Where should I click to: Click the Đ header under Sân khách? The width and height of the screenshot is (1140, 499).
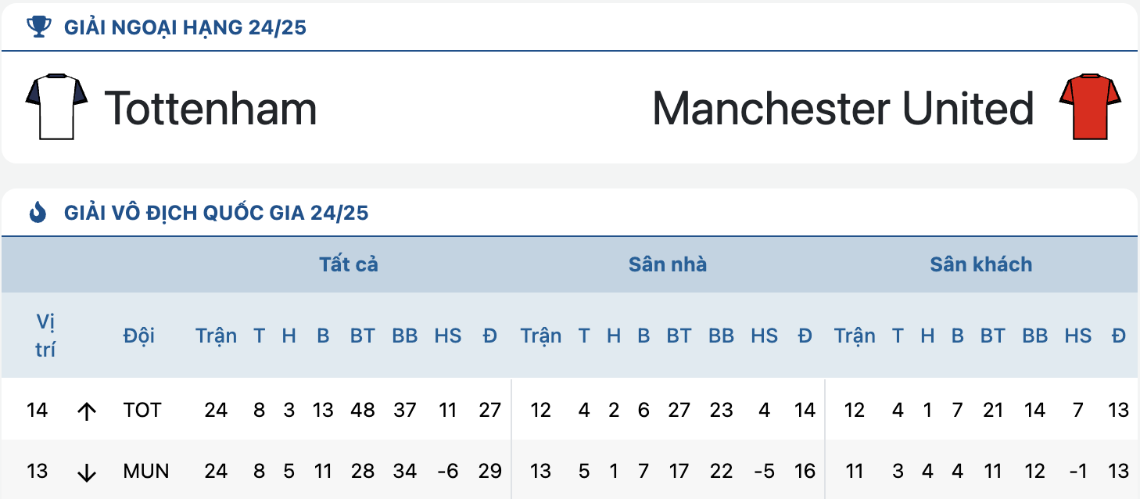point(1119,336)
